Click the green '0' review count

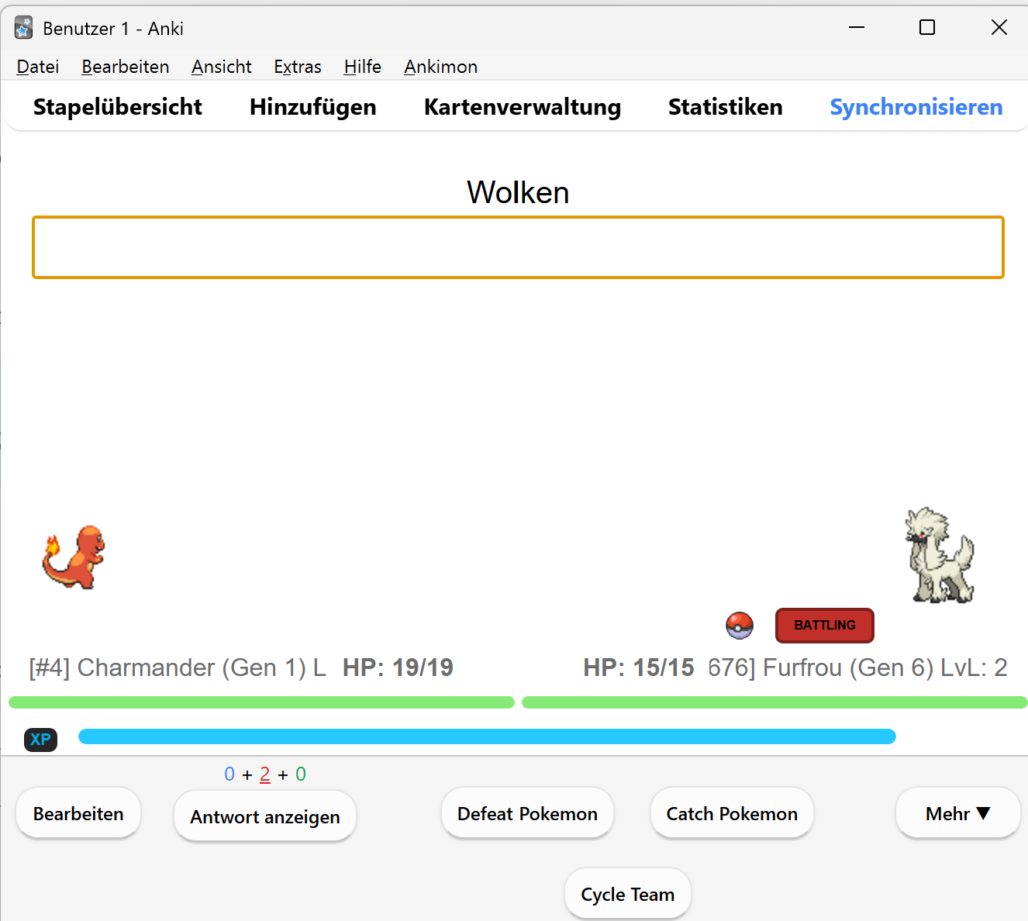click(x=301, y=774)
